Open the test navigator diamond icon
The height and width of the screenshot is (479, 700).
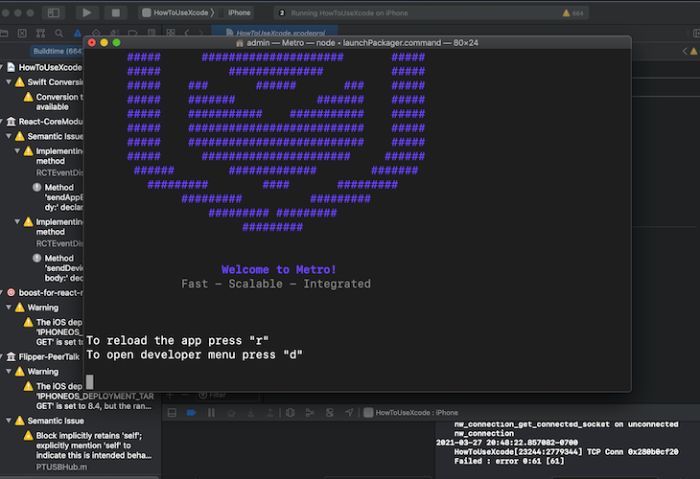[x=96, y=33]
